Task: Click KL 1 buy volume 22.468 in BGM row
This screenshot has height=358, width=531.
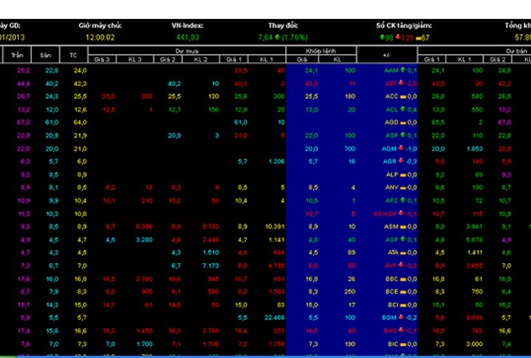Action: [275, 318]
